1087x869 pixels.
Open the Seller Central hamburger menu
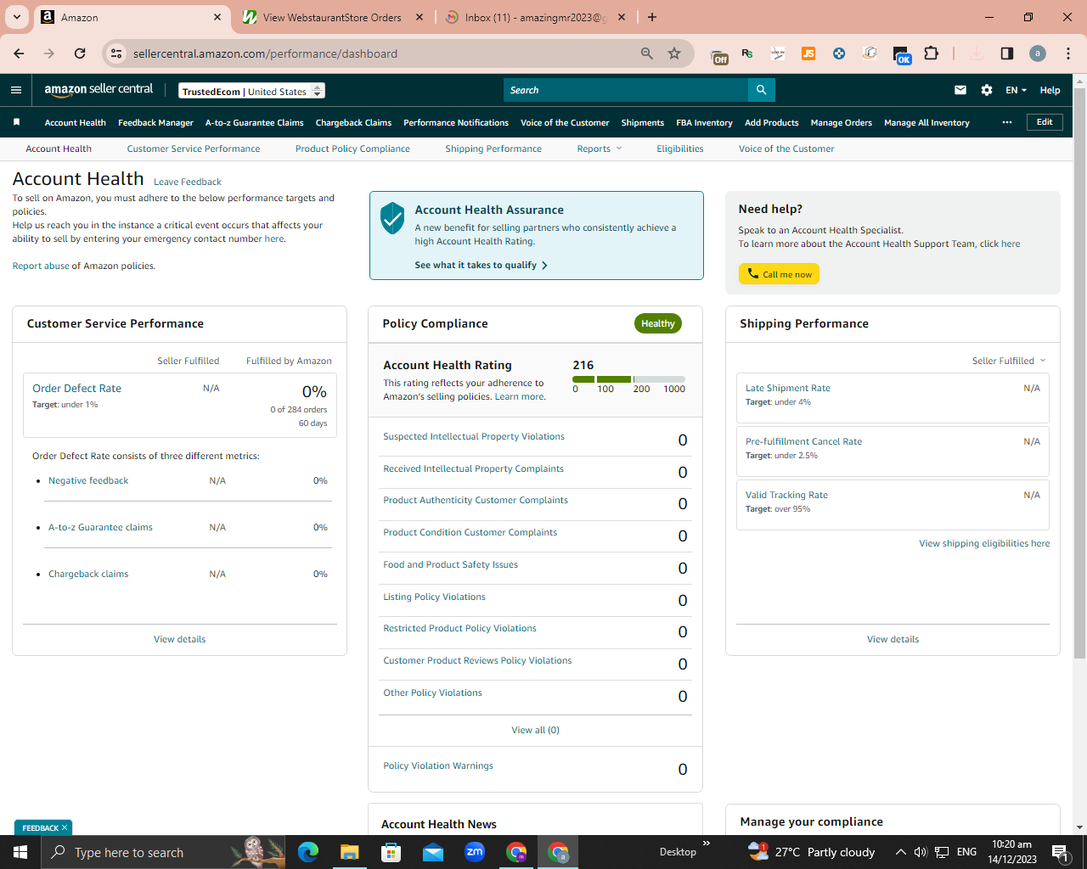click(x=16, y=90)
